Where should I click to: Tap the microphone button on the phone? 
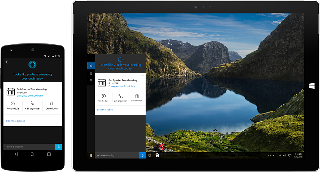[59, 147]
